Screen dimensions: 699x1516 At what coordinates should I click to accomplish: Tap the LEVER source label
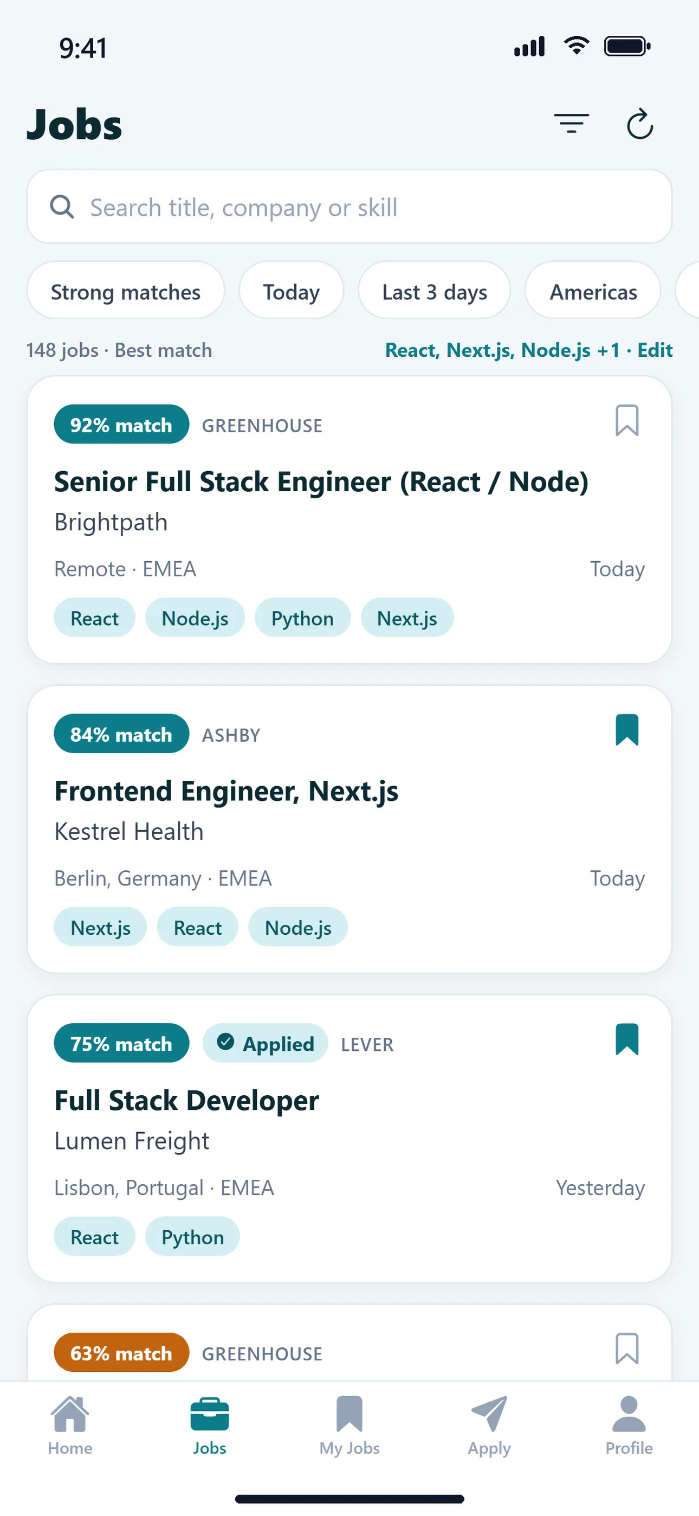click(x=367, y=1045)
